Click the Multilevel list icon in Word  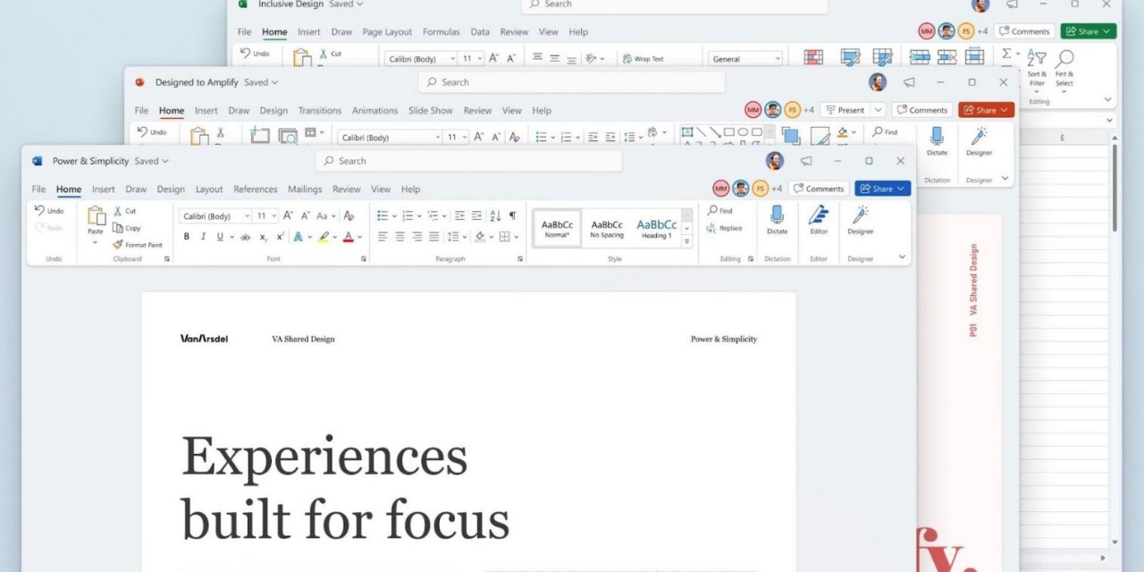(433, 215)
